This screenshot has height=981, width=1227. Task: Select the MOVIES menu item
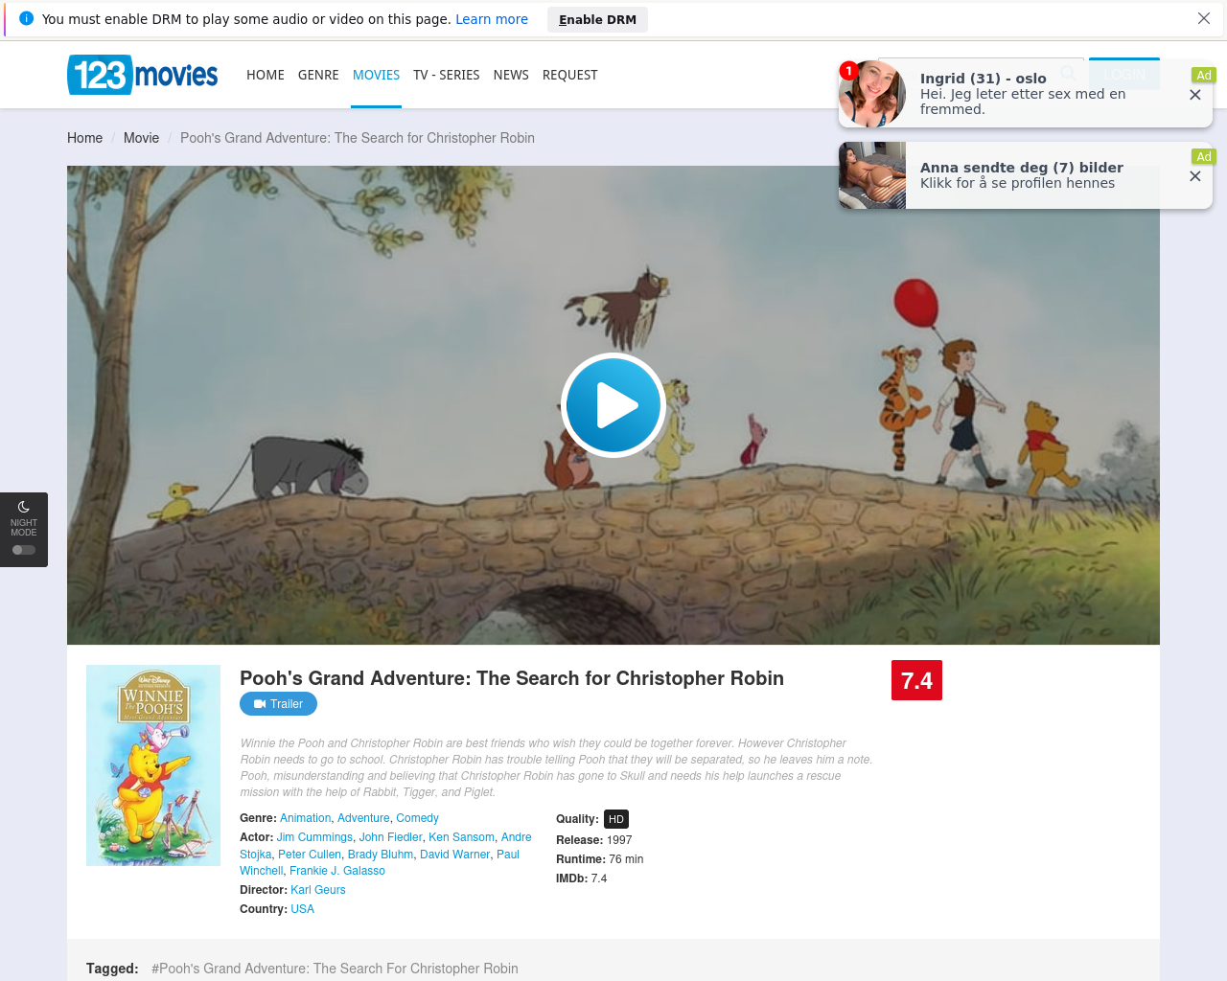point(376,75)
